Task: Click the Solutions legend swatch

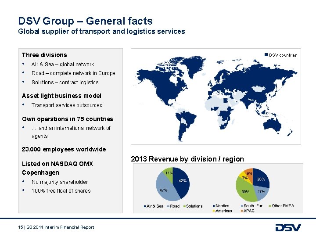Action: [x=184, y=206]
